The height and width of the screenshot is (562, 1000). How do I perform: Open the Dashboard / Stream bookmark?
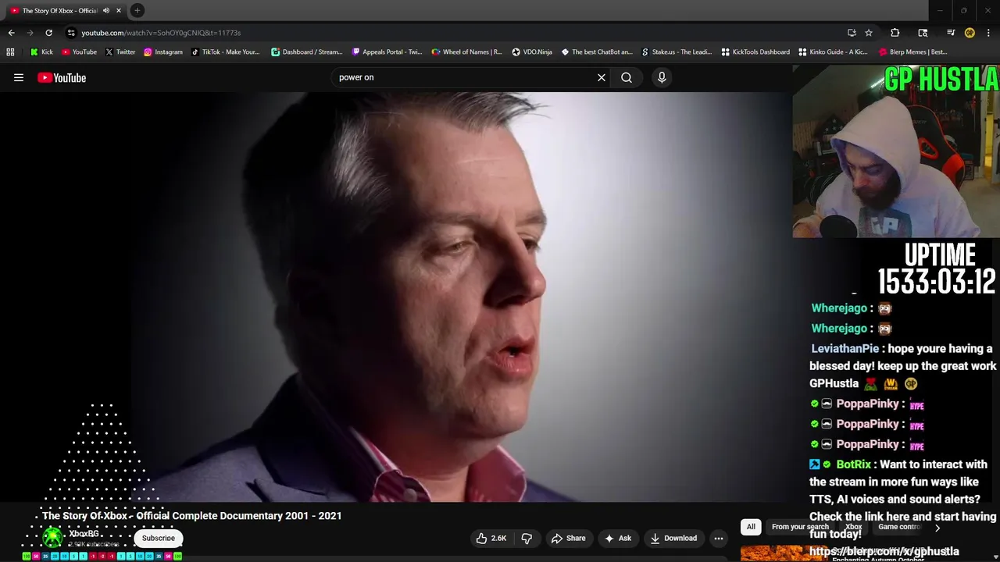click(x=307, y=52)
